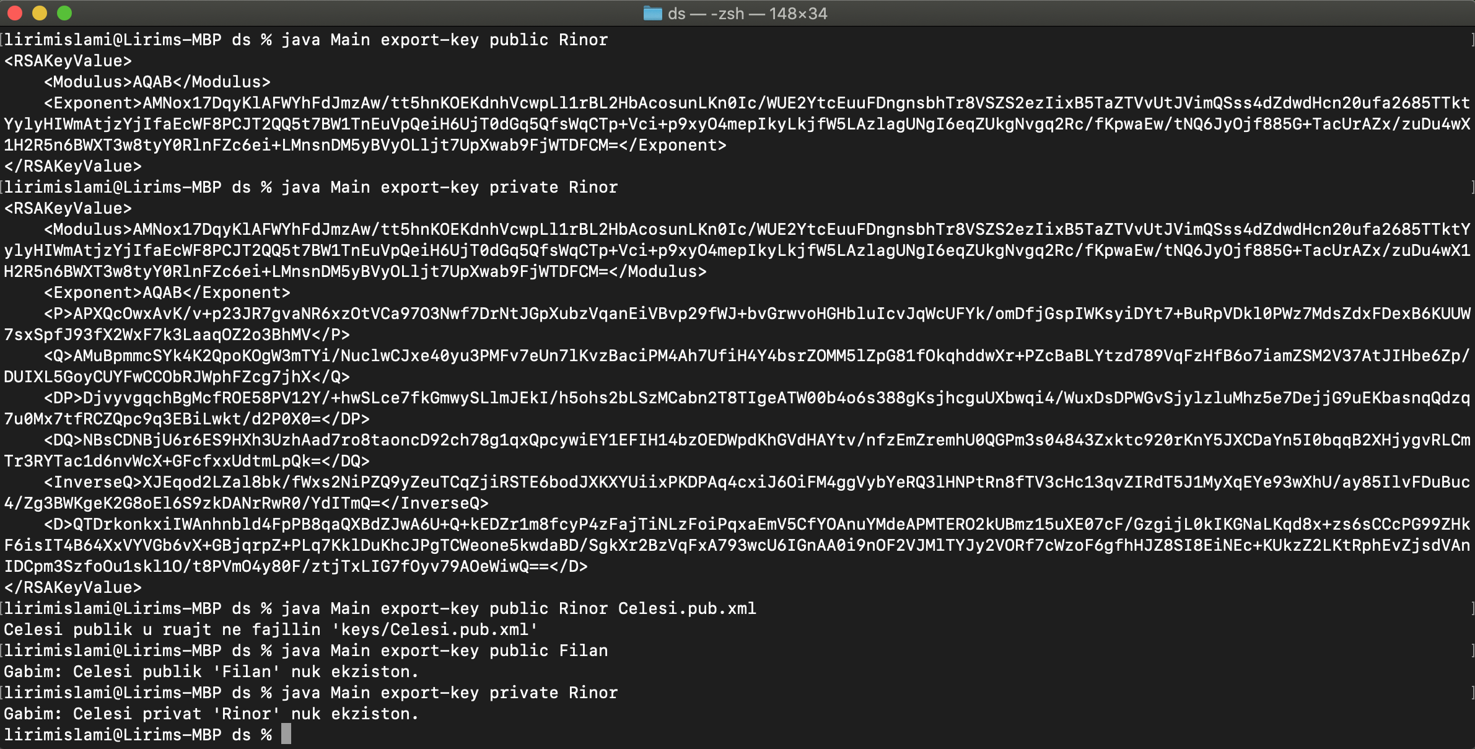Screen dimensions: 1475x749
Task: Click the folder proxy icon in the title bar
Action: point(652,14)
